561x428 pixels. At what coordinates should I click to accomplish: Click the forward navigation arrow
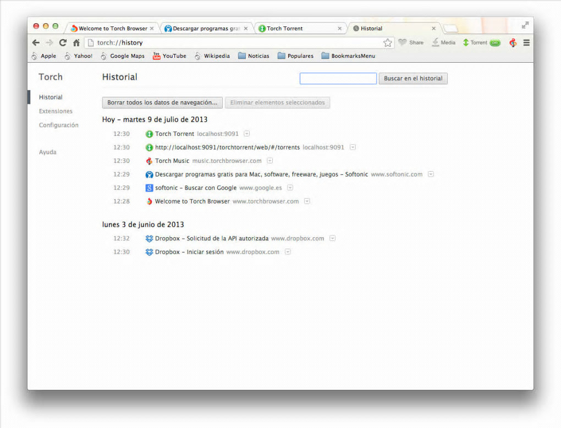click(x=50, y=42)
